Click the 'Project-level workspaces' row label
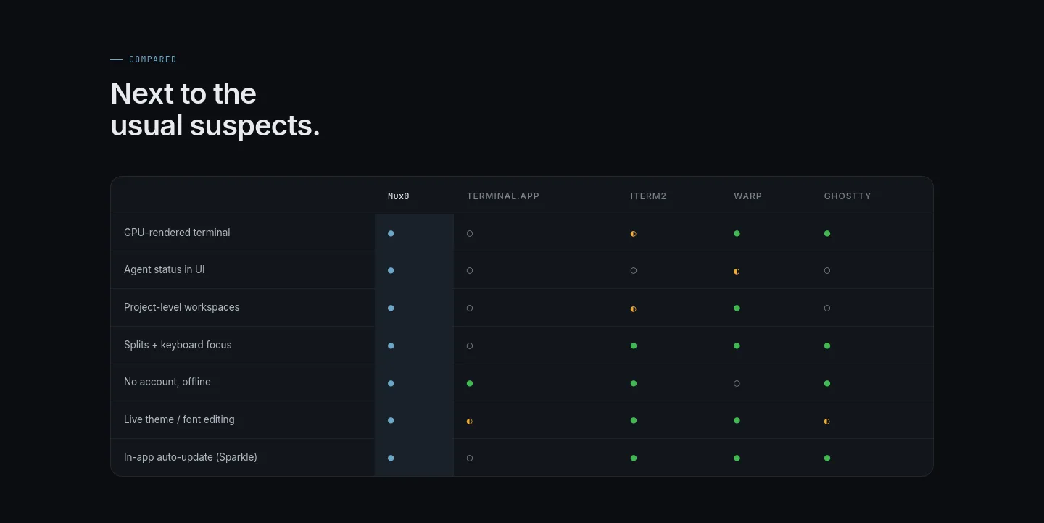Viewport: 1044px width, 523px height. pos(182,307)
